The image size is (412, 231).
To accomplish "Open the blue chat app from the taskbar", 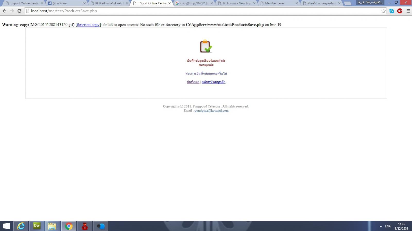I will click(101, 226).
